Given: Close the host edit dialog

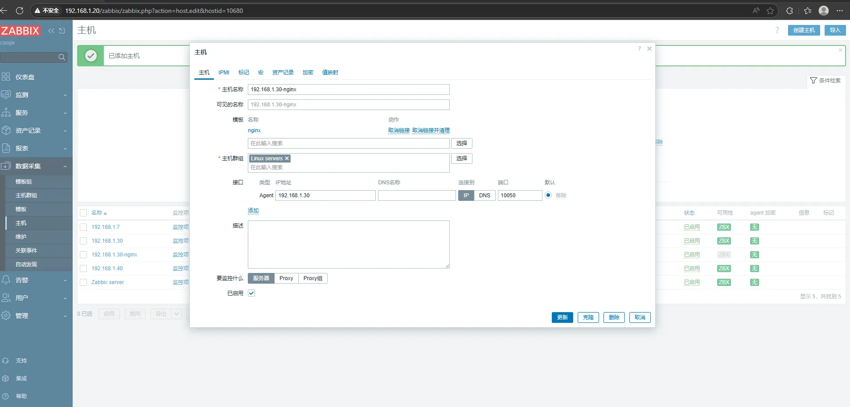Looking at the screenshot, I should point(649,49).
